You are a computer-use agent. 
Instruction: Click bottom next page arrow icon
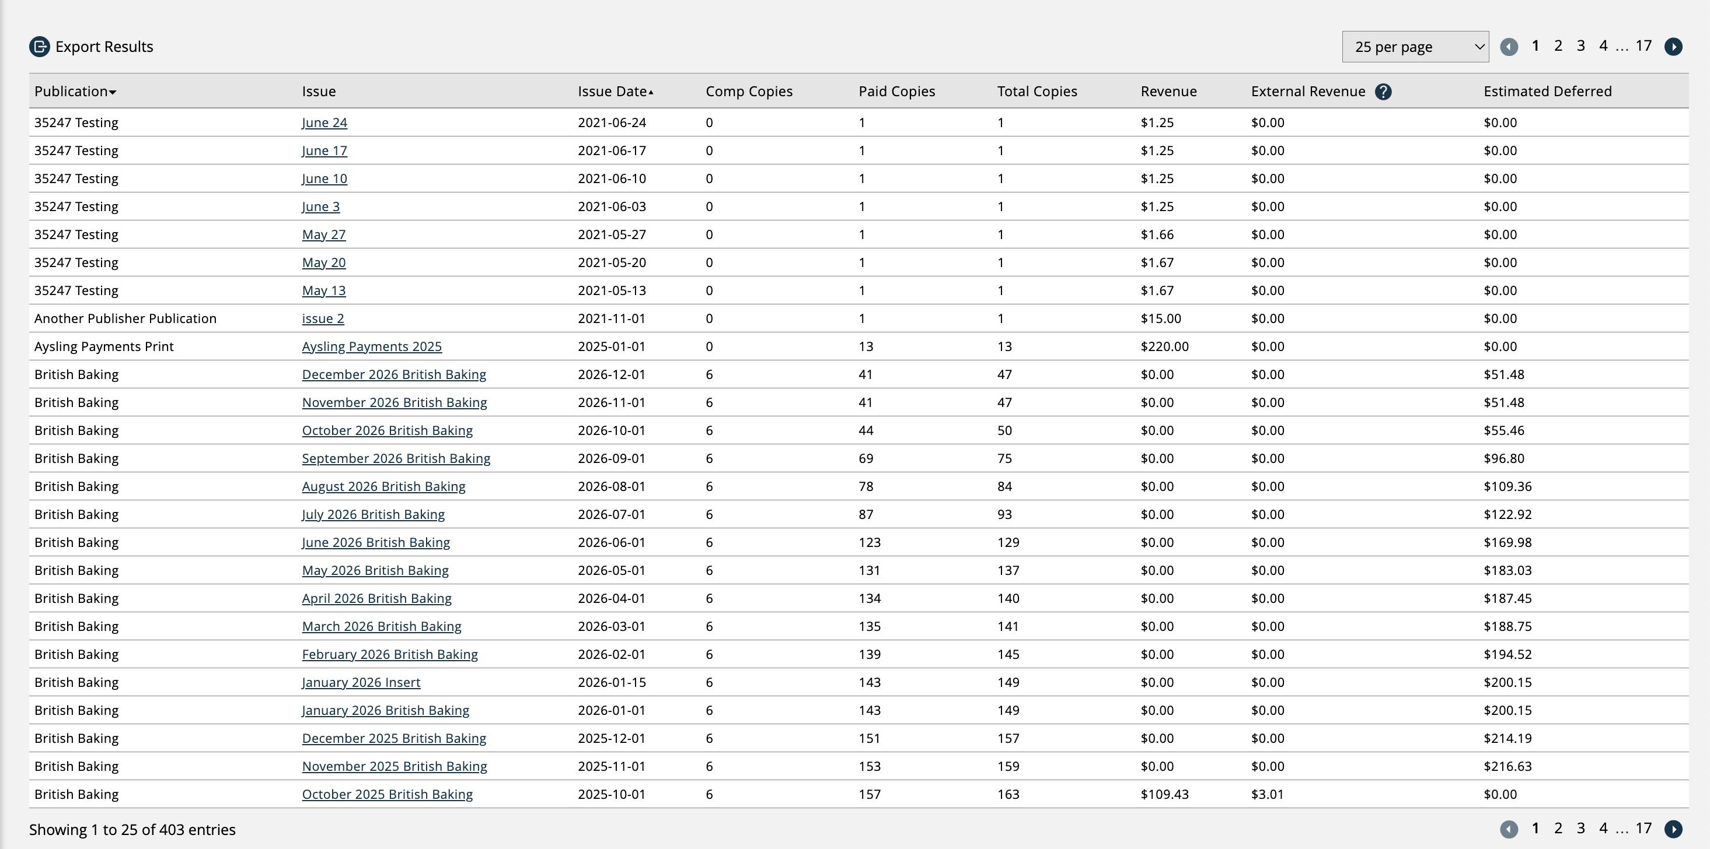click(1673, 829)
